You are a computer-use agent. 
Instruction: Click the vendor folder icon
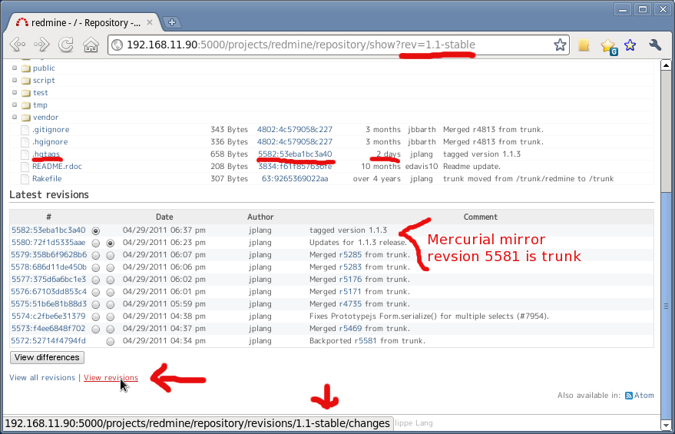(26, 118)
